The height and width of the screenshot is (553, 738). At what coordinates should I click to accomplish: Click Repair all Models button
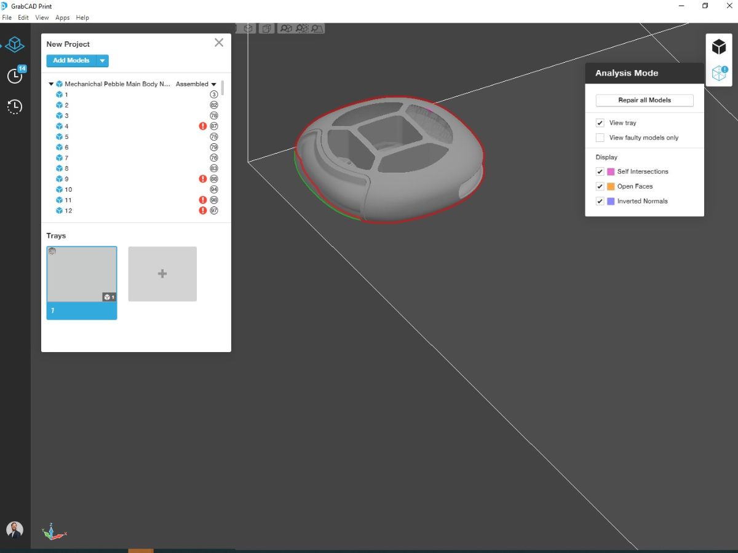(x=645, y=100)
